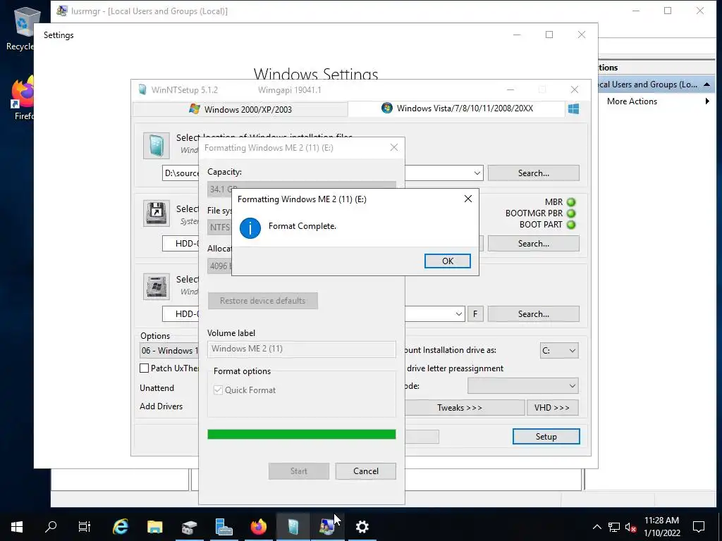Open the installation files path dropdown
Image resolution: width=722 pixels, height=541 pixels.
pos(477,173)
